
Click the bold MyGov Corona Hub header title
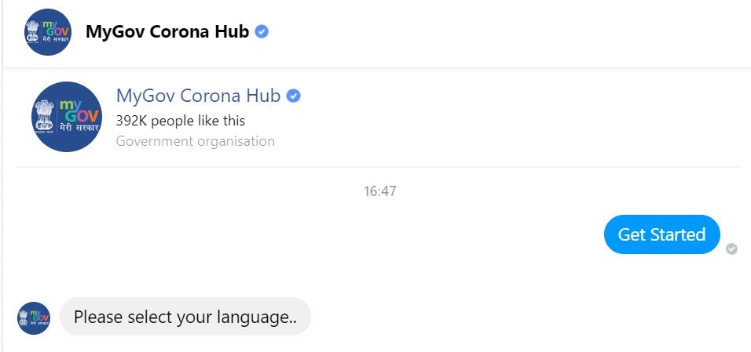pos(167,32)
